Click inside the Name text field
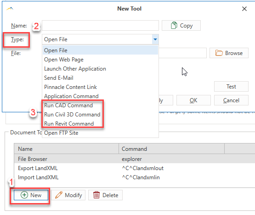Viewport: 255px width, 215px height. pyautogui.click(x=100, y=26)
